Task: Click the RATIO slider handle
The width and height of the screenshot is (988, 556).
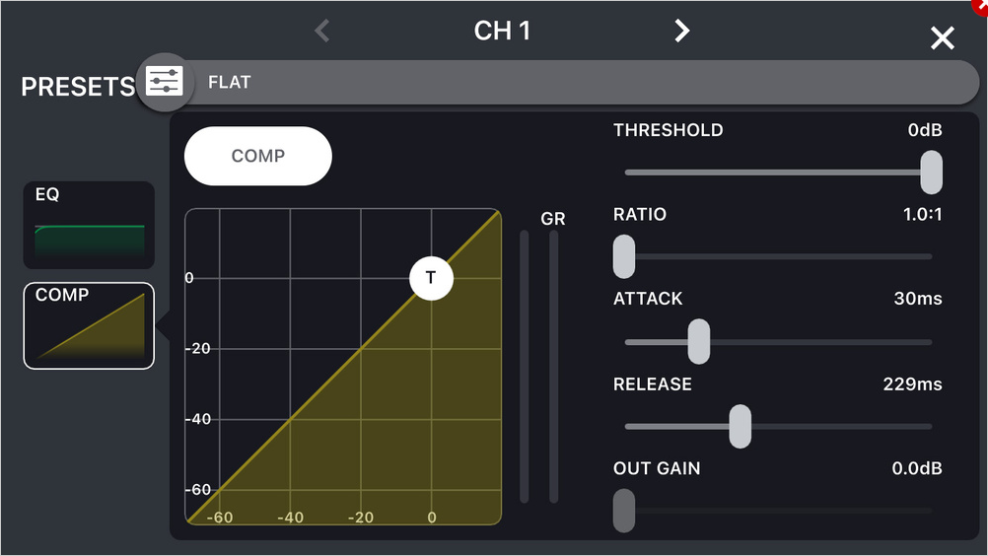Action: (x=624, y=256)
